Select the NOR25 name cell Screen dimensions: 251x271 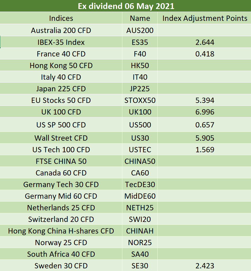pos(140,242)
